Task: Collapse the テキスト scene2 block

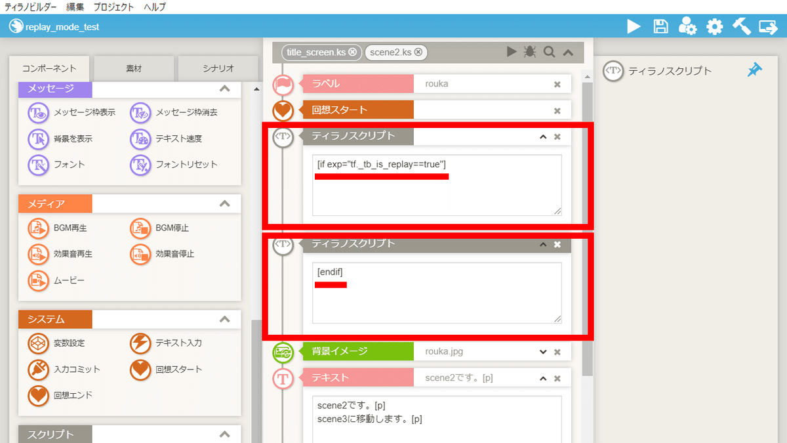Action: 542,378
